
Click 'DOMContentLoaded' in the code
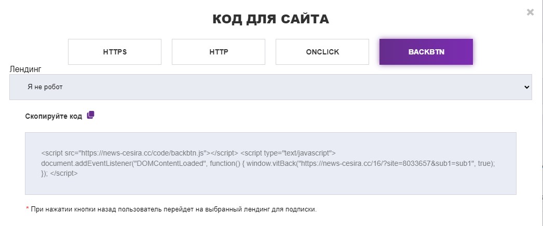[x=168, y=164]
